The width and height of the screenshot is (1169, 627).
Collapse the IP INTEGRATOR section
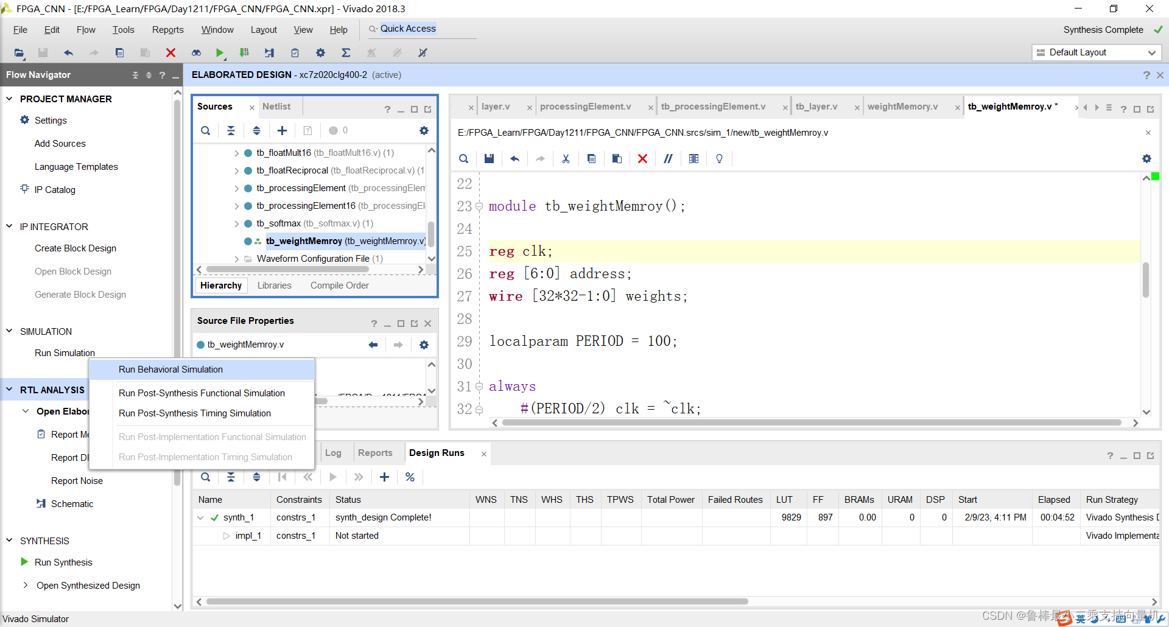coord(9,226)
